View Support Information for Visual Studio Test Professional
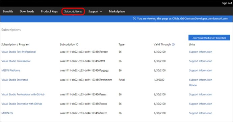Image resolution: width=233 pixels, height=122 pixels. [x=201, y=52]
